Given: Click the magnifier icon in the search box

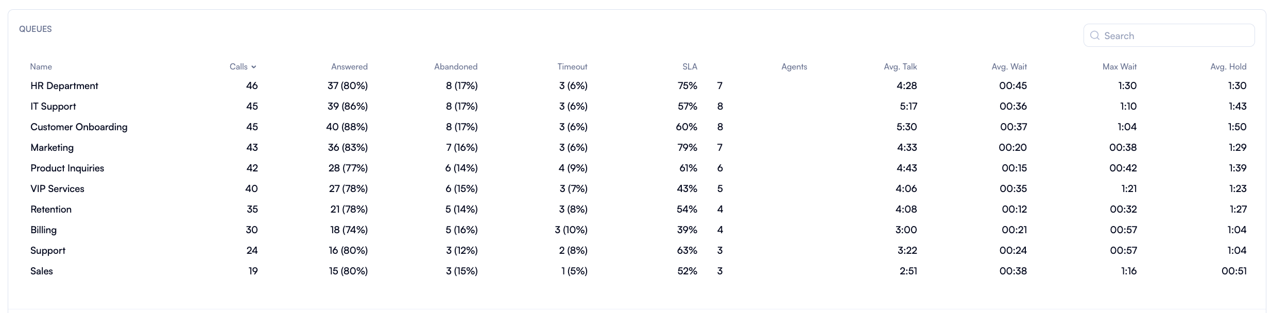Looking at the screenshot, I should pos(1095,36).
